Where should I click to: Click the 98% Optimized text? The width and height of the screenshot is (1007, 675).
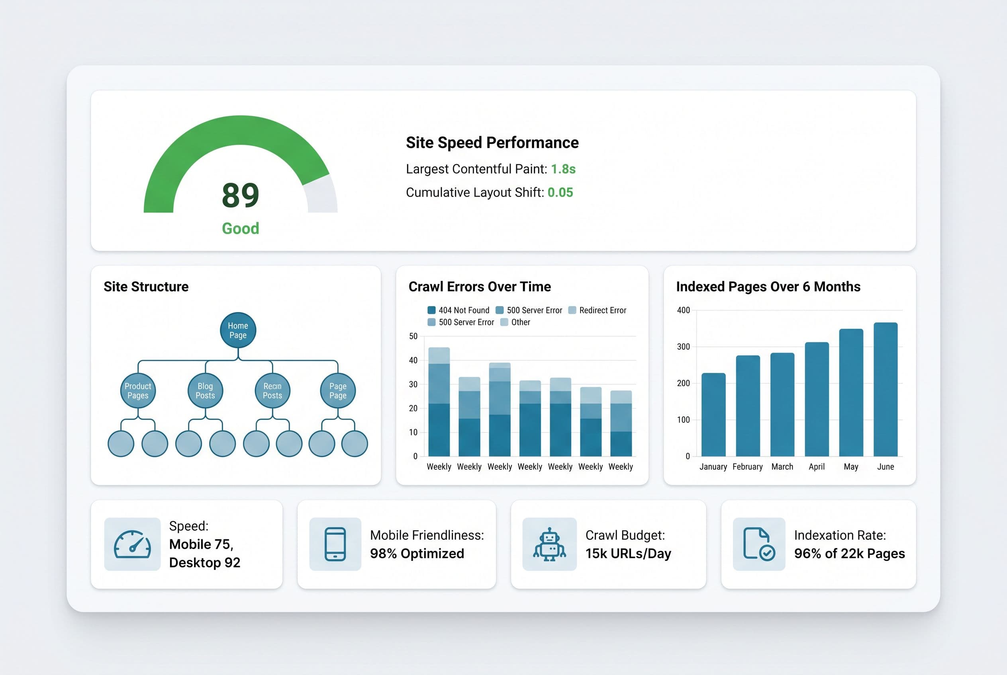(417, 553)
